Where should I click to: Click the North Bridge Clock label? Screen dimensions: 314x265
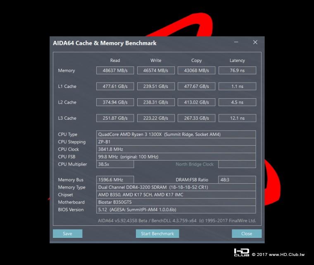pyautogui.click(x=195, y=164)
